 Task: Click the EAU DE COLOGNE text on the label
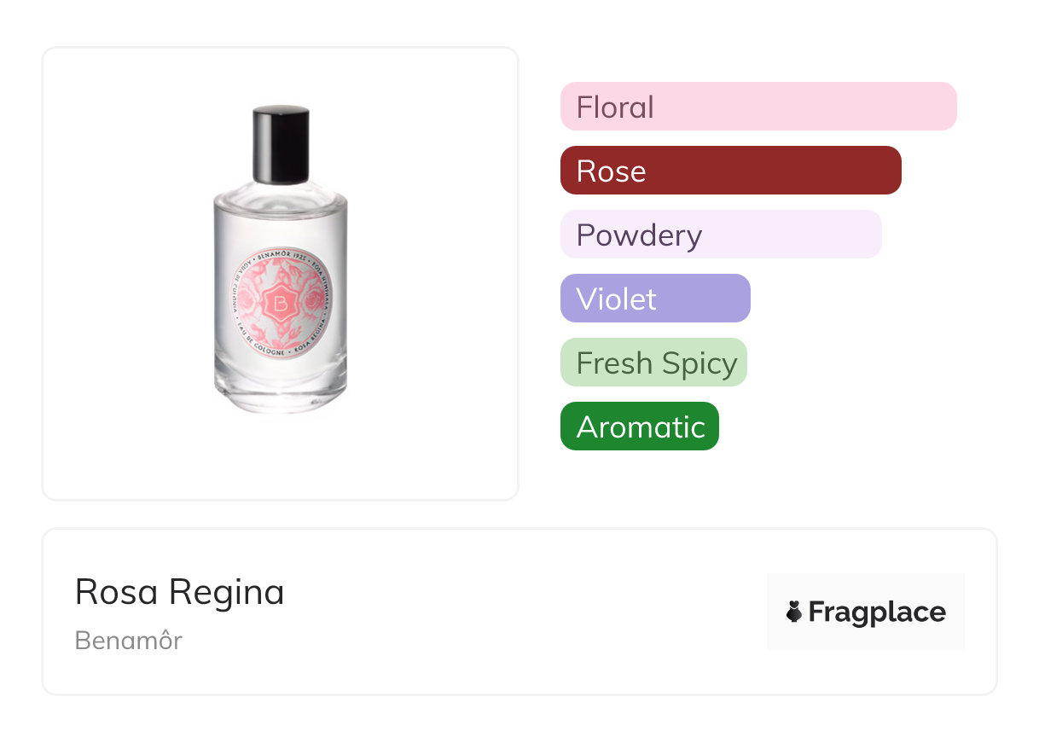[254, 343]
